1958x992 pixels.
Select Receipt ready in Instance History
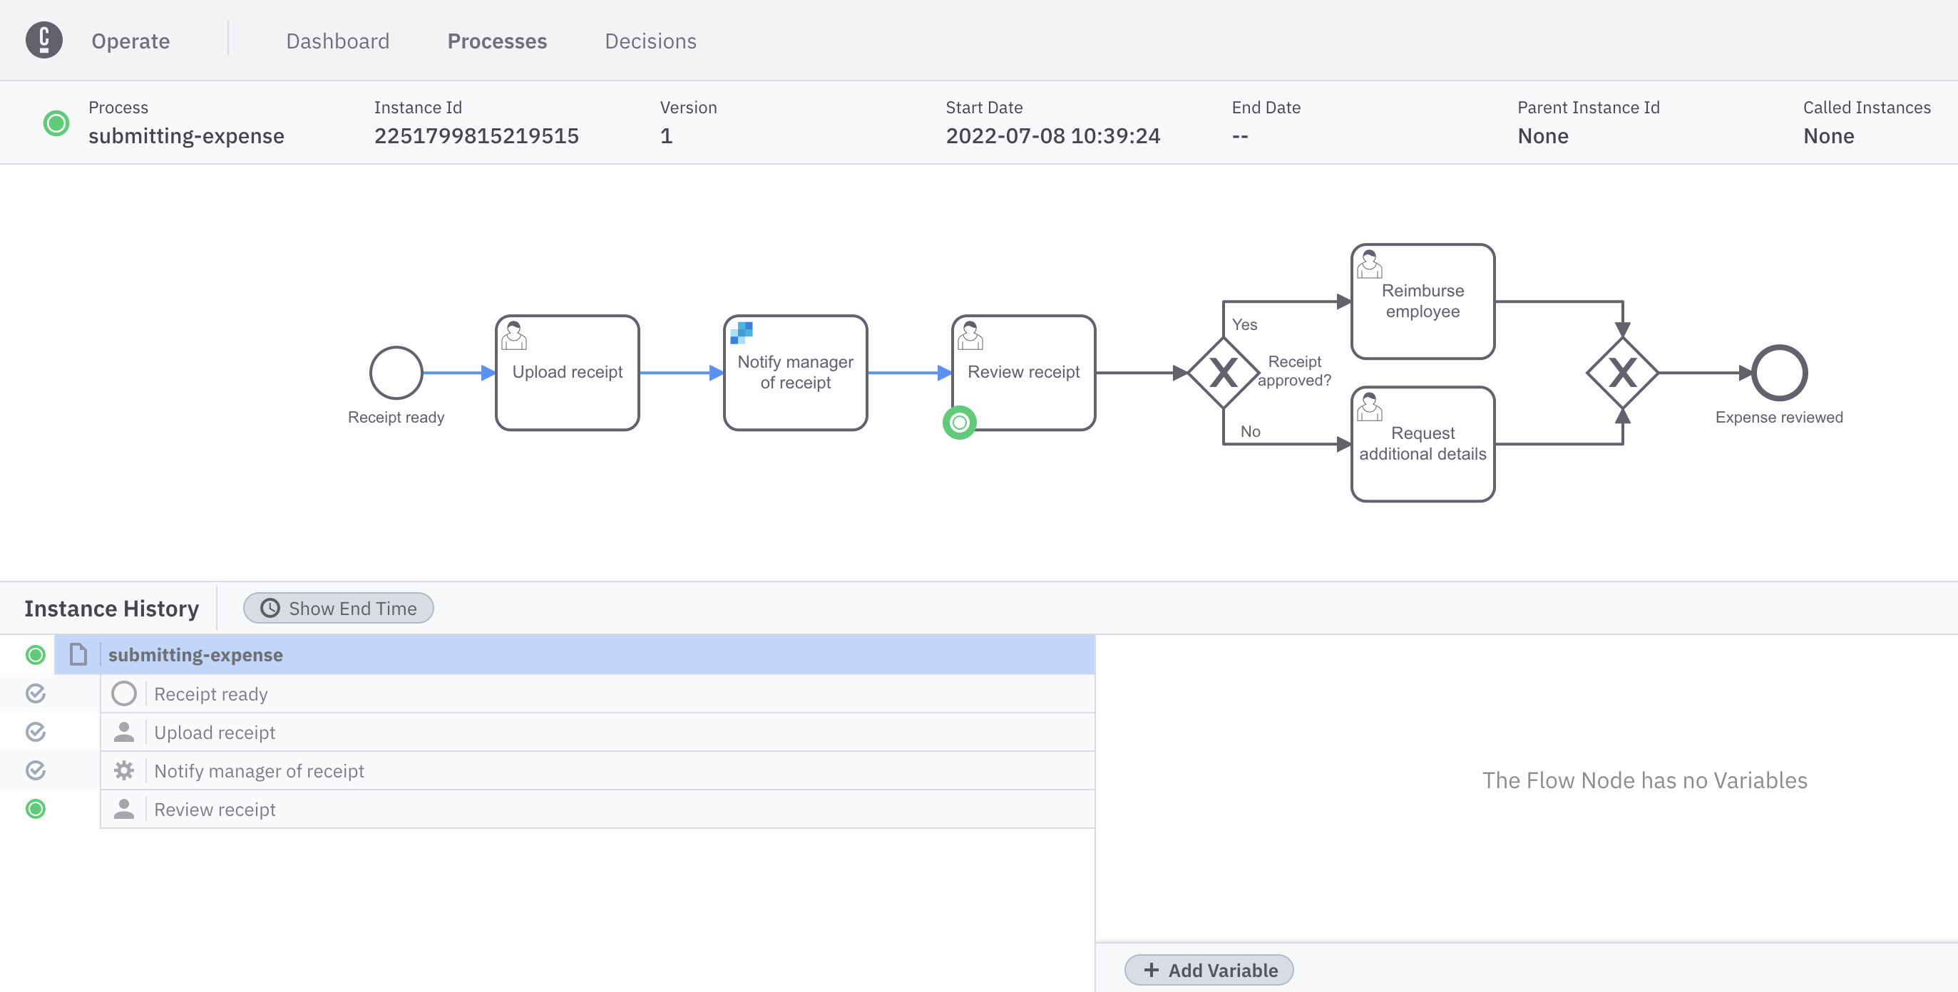pos(211,694)
